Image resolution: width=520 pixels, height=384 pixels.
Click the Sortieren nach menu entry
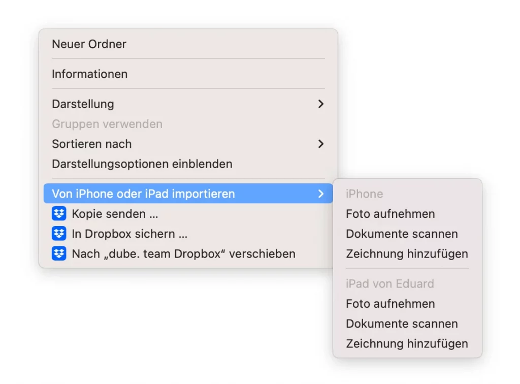coord(92,144)
